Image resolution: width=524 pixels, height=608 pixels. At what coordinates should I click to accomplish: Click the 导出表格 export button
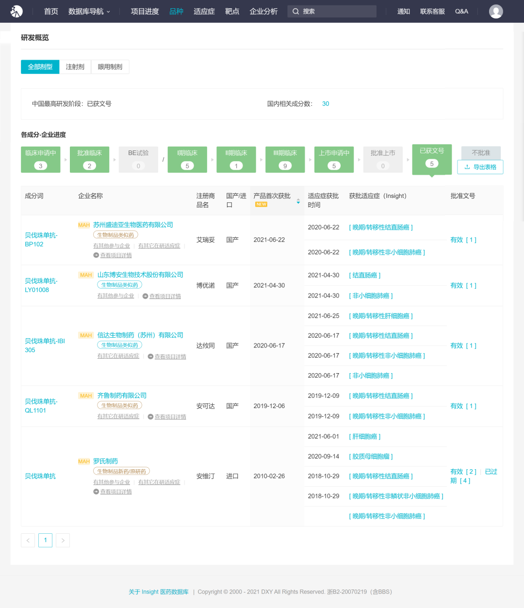480,167
